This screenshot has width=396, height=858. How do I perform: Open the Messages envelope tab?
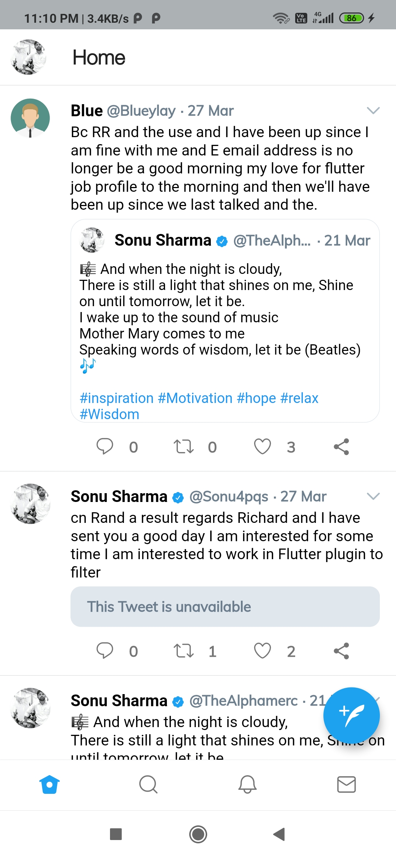click(x=346, y=785)
